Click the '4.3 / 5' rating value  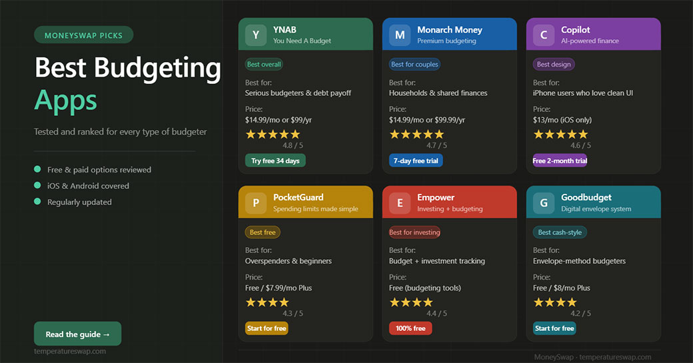tap(293, 314)
